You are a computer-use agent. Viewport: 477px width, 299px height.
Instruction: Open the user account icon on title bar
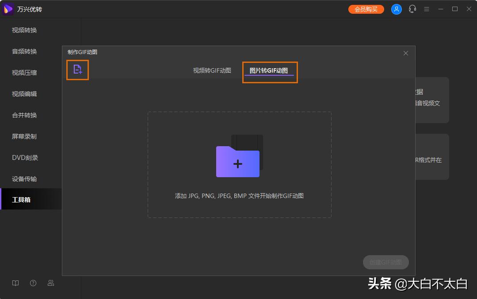396,9
